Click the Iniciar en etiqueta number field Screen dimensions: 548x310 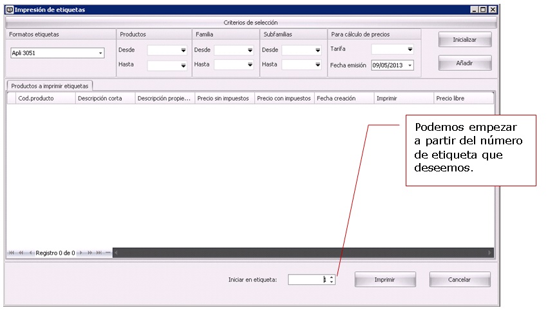click(307, 280)
